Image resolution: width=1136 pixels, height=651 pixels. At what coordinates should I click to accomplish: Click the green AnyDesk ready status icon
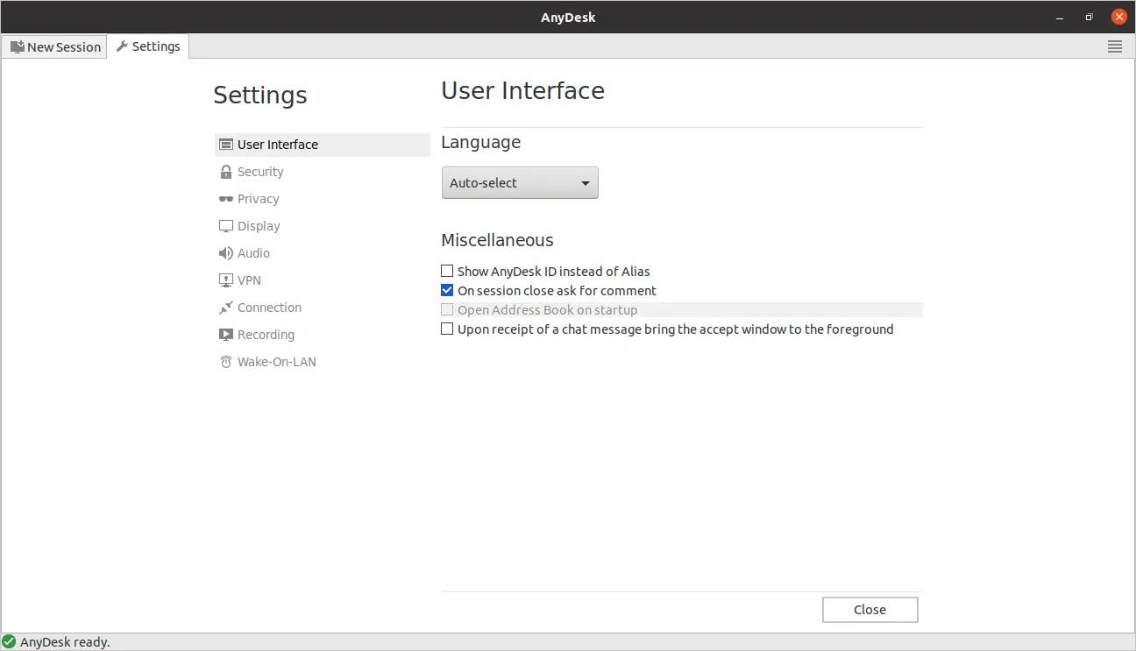tap(10, 642)
